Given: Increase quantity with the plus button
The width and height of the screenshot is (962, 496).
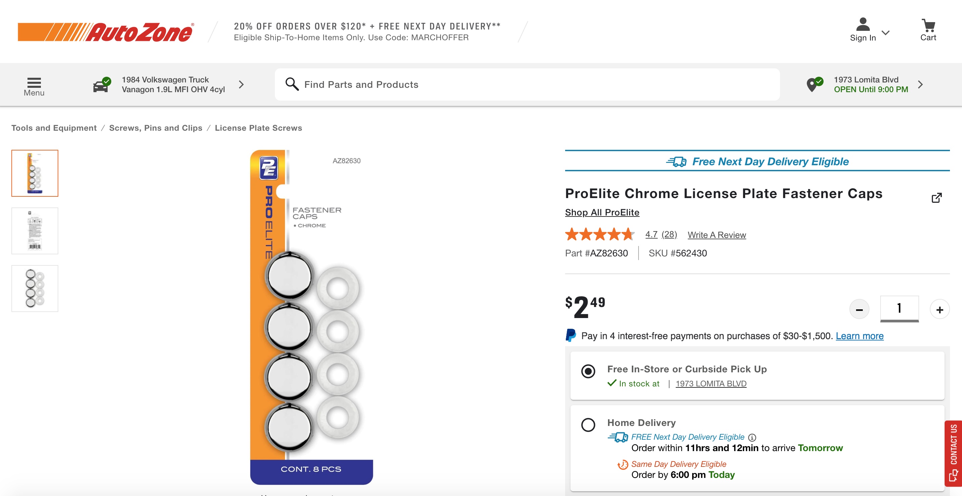Looking at the screenshot, I should point(940,309).
